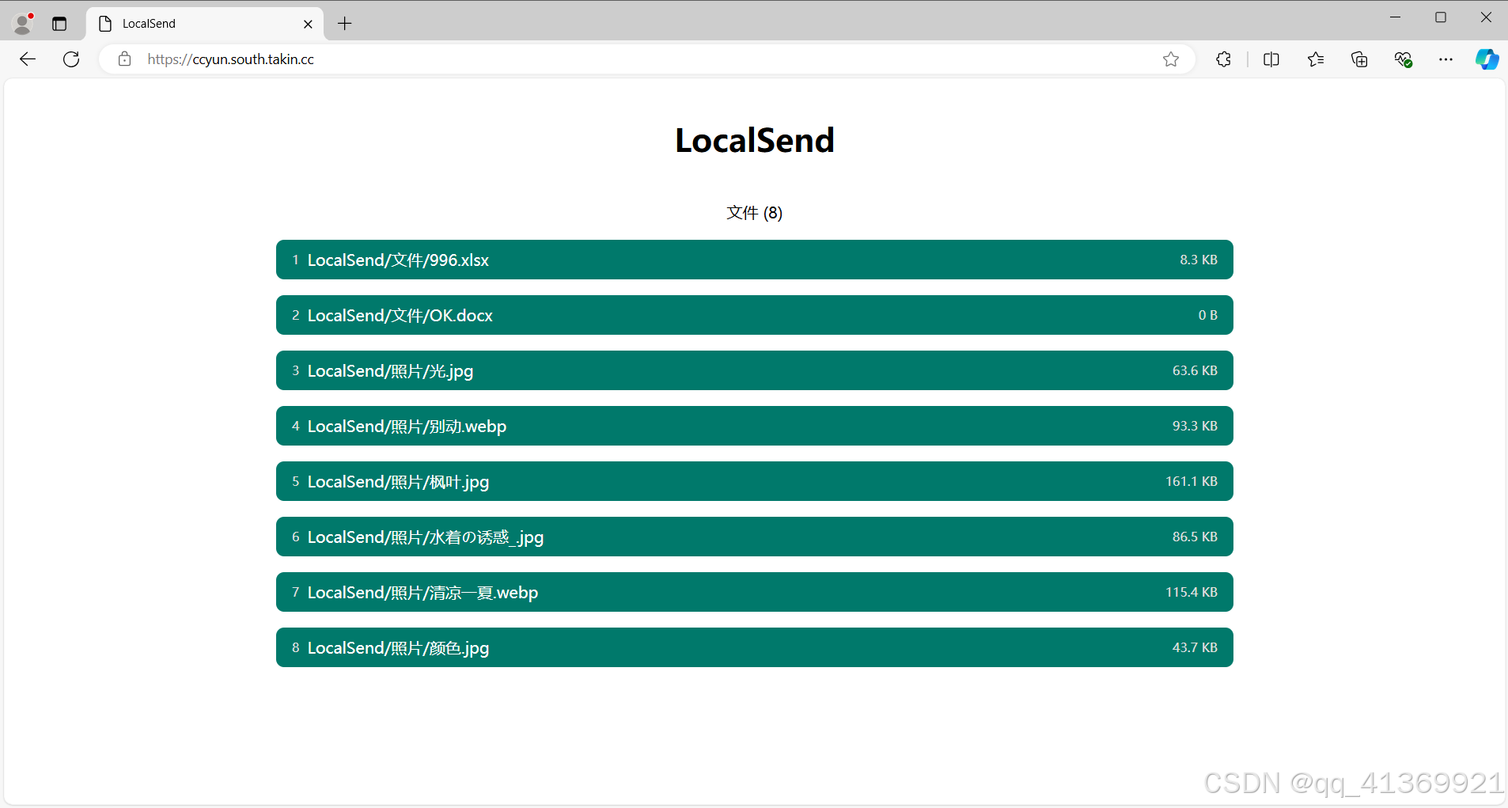Download LocalSend/照片/光.jpg file

point(754,370)
